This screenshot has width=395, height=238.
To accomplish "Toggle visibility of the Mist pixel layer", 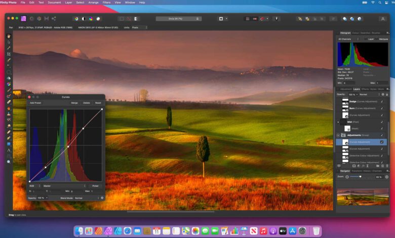I will click(x=382, y=122).
